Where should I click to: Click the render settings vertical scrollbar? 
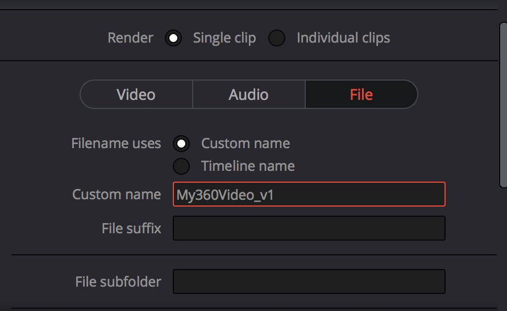click(503, 105)
